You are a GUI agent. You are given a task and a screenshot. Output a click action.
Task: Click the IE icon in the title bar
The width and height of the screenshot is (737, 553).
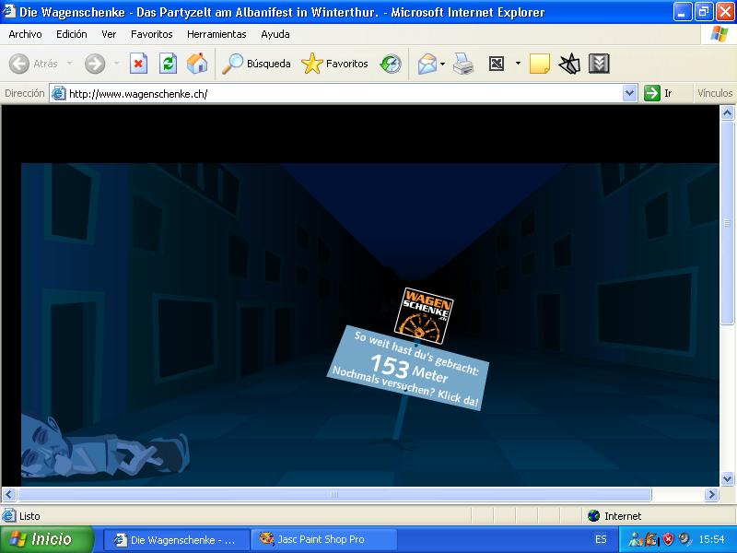click(x=8, y=11)
